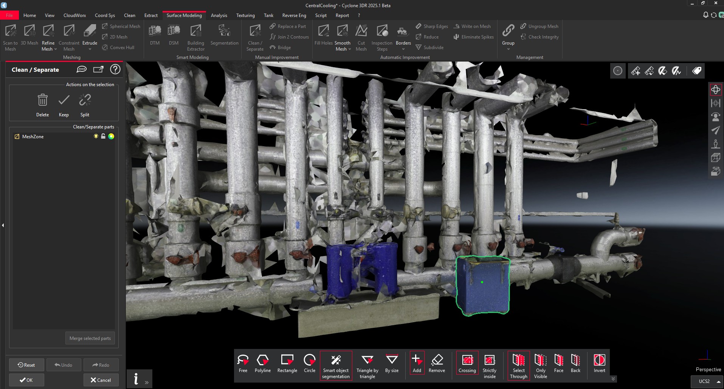Screen dimensions: 724x389
Task: Open the Texturing ribbon tab
Action: click(245, 15)
